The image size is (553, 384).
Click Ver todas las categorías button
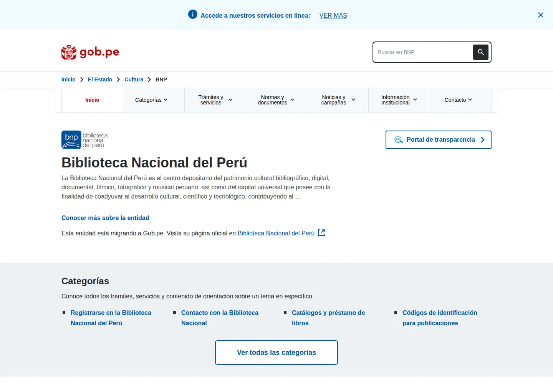[x=276, y=353]
